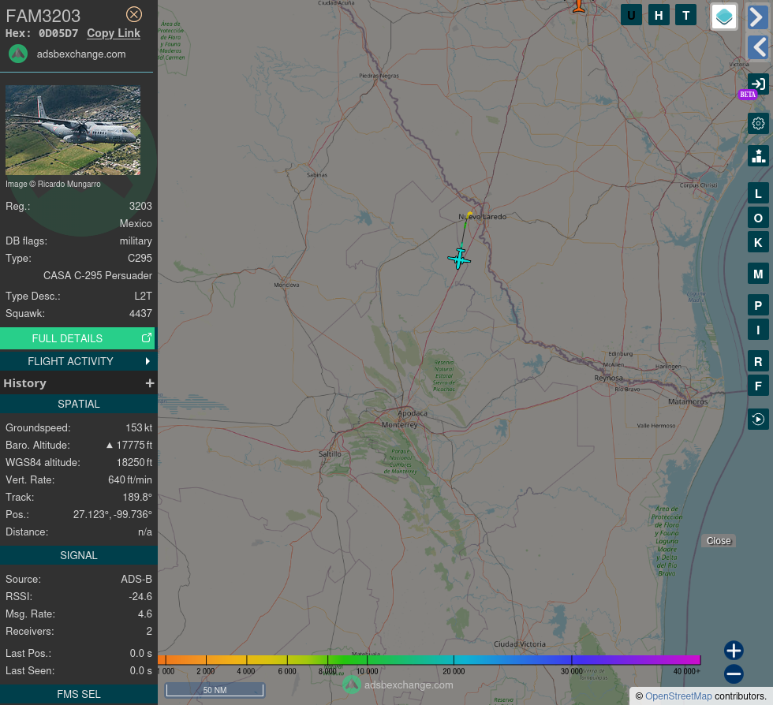773x705 pixels.
Task: Expand History with the plus icon
Action: click(x=150, y=383)
